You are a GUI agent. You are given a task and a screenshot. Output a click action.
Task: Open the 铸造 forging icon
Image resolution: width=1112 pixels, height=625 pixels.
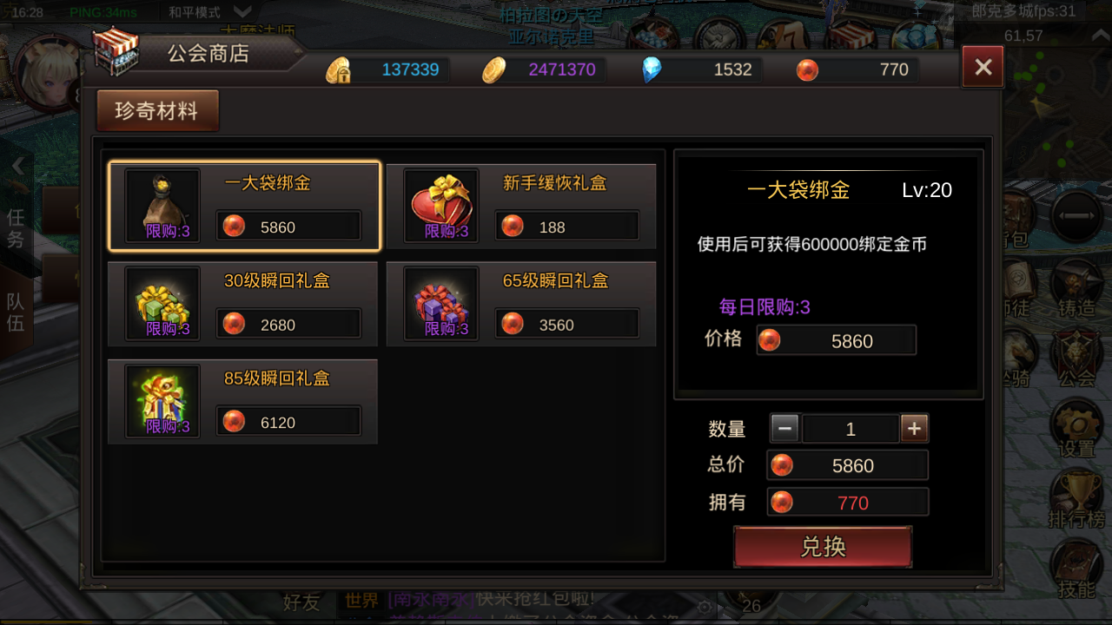click(x=1076, y=287)
